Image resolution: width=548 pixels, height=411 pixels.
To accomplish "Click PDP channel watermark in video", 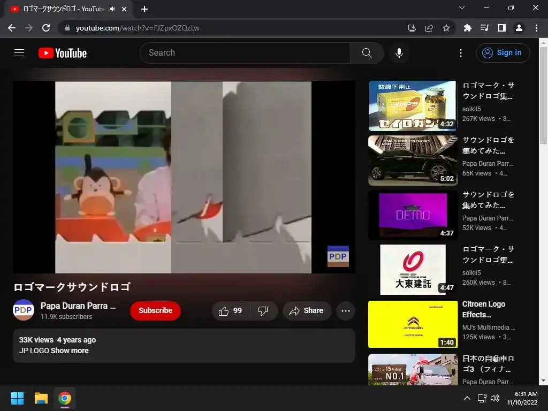I will (x=338, y=256).
